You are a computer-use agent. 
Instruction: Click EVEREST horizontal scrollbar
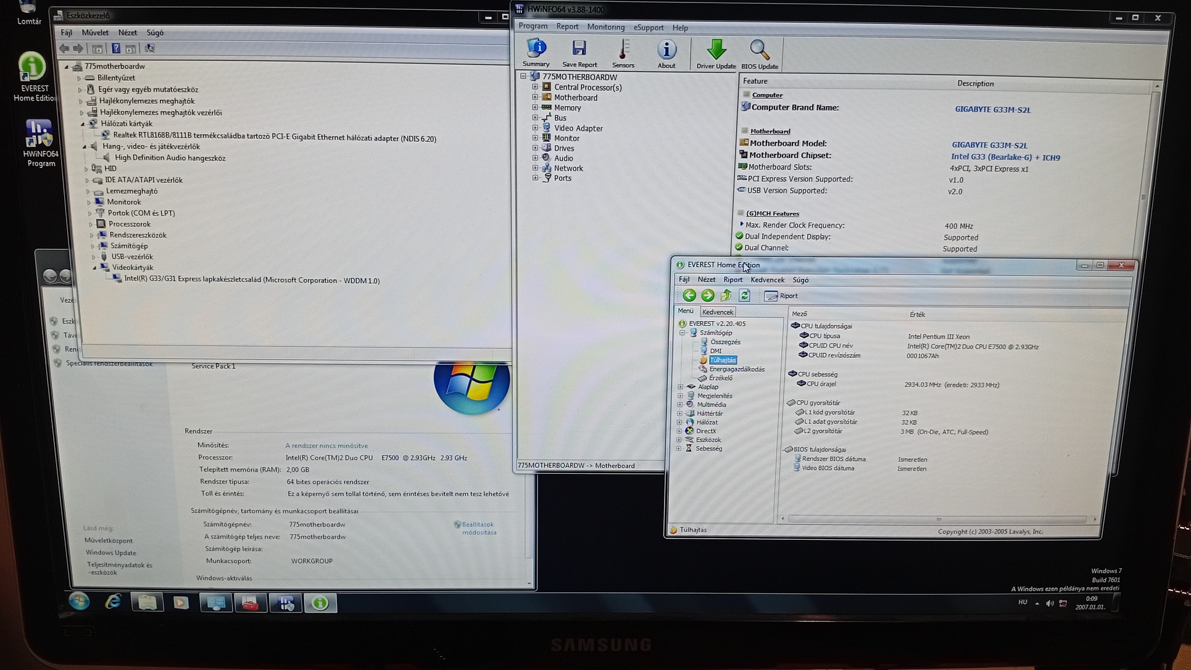(x=938, y=519)
